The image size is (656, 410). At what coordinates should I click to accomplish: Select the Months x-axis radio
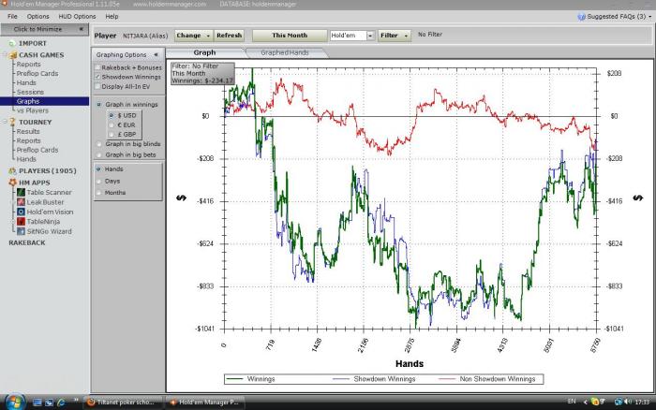click(x=98, y=193)
